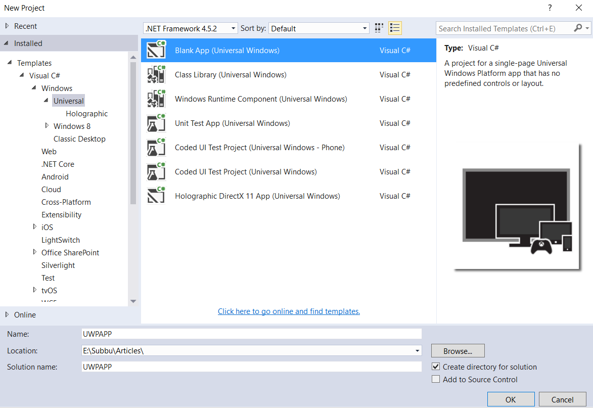Click the Holographic DirectX 11 App icon
593x408 pixels.
156,196
